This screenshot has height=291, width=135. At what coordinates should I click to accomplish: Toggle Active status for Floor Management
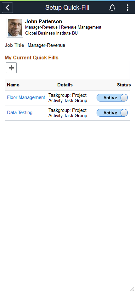[x=112, y=98]
